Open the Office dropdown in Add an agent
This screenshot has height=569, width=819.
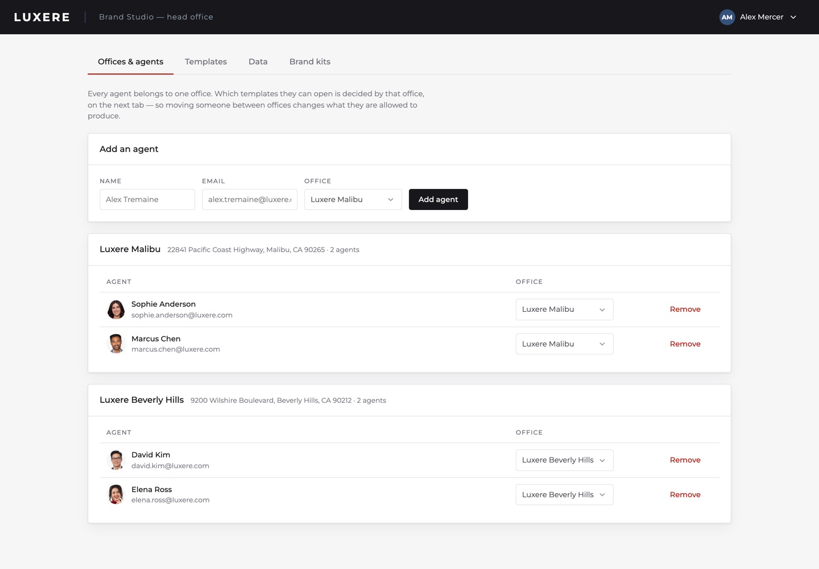pyautogui.click(x=353, y=200)
